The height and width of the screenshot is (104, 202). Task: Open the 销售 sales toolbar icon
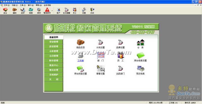(31, 11)
